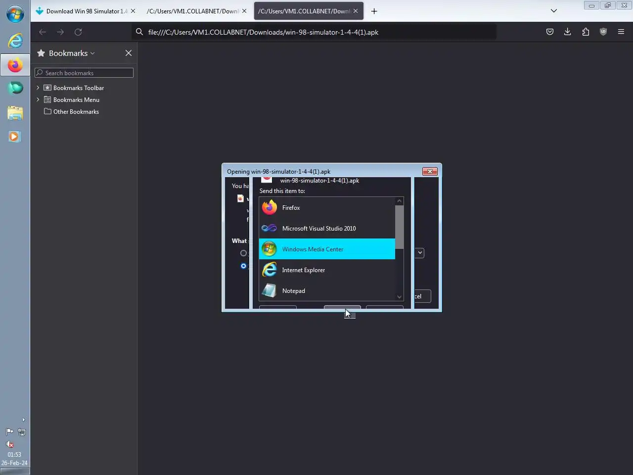
Task: Choose Notepad in the application list
Action: [x=327, y=291]
